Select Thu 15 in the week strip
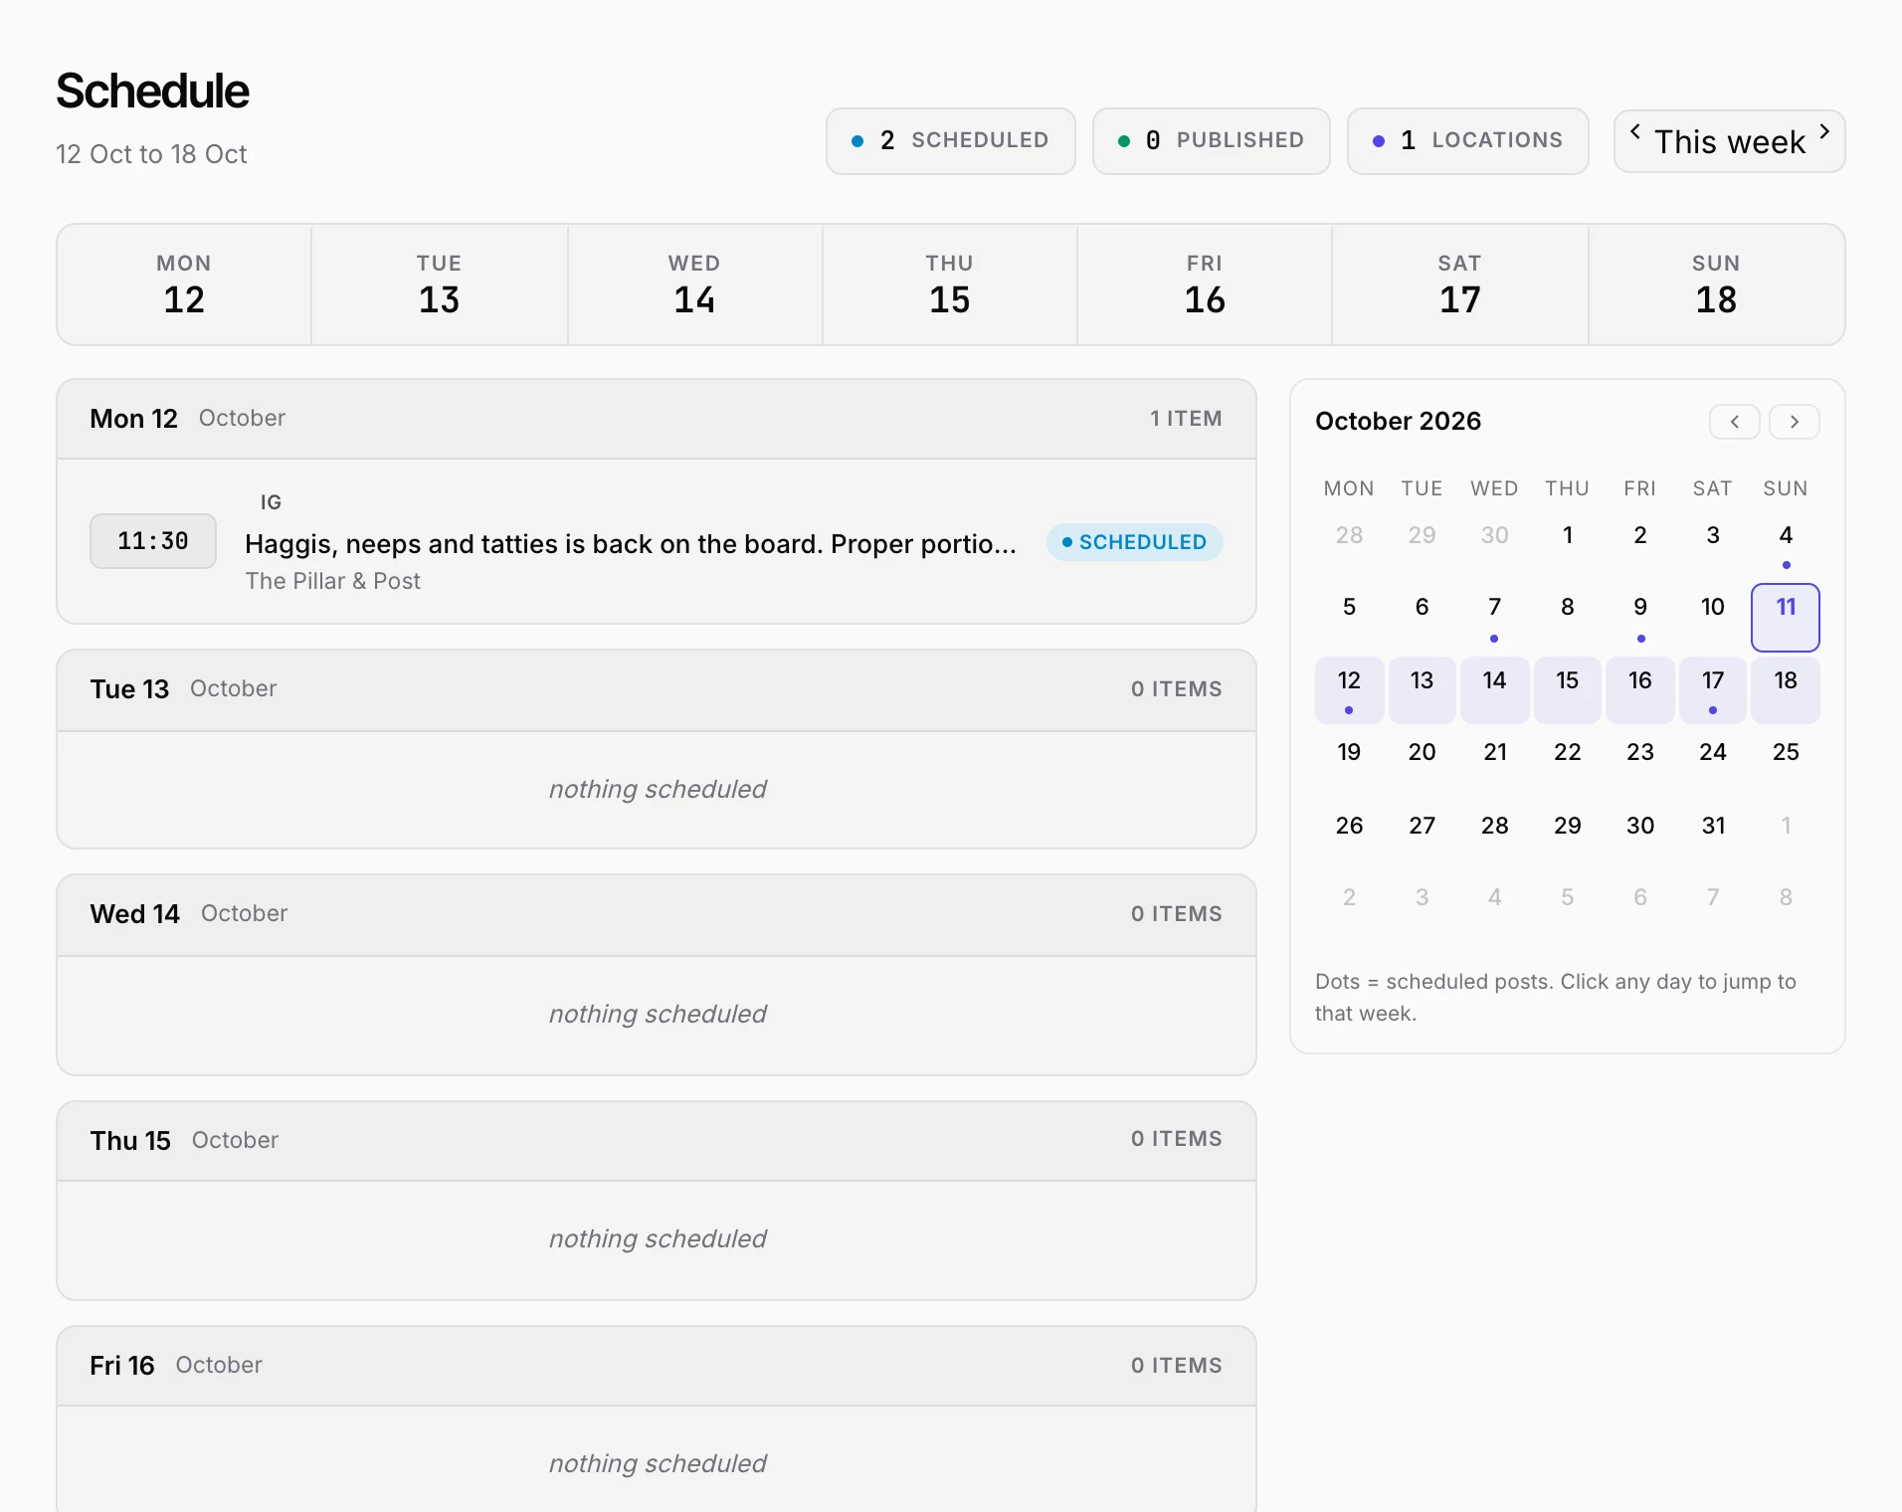 pyautogui.click(x=950, y=285)
